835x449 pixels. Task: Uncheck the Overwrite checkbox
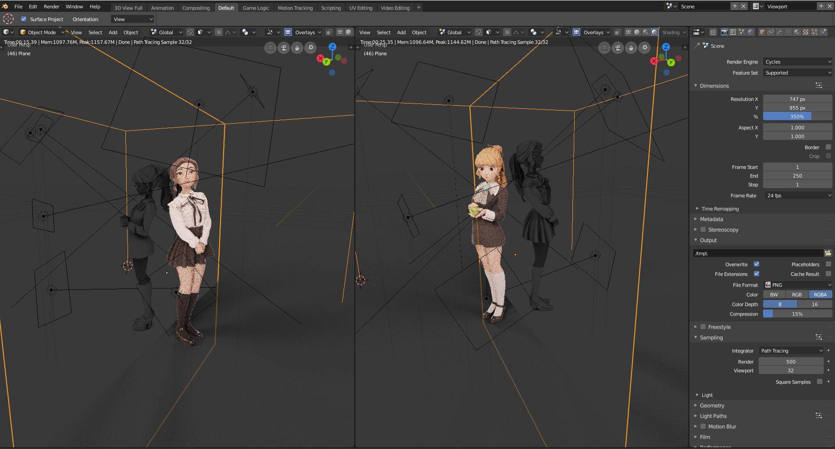(x=756, y=264)
